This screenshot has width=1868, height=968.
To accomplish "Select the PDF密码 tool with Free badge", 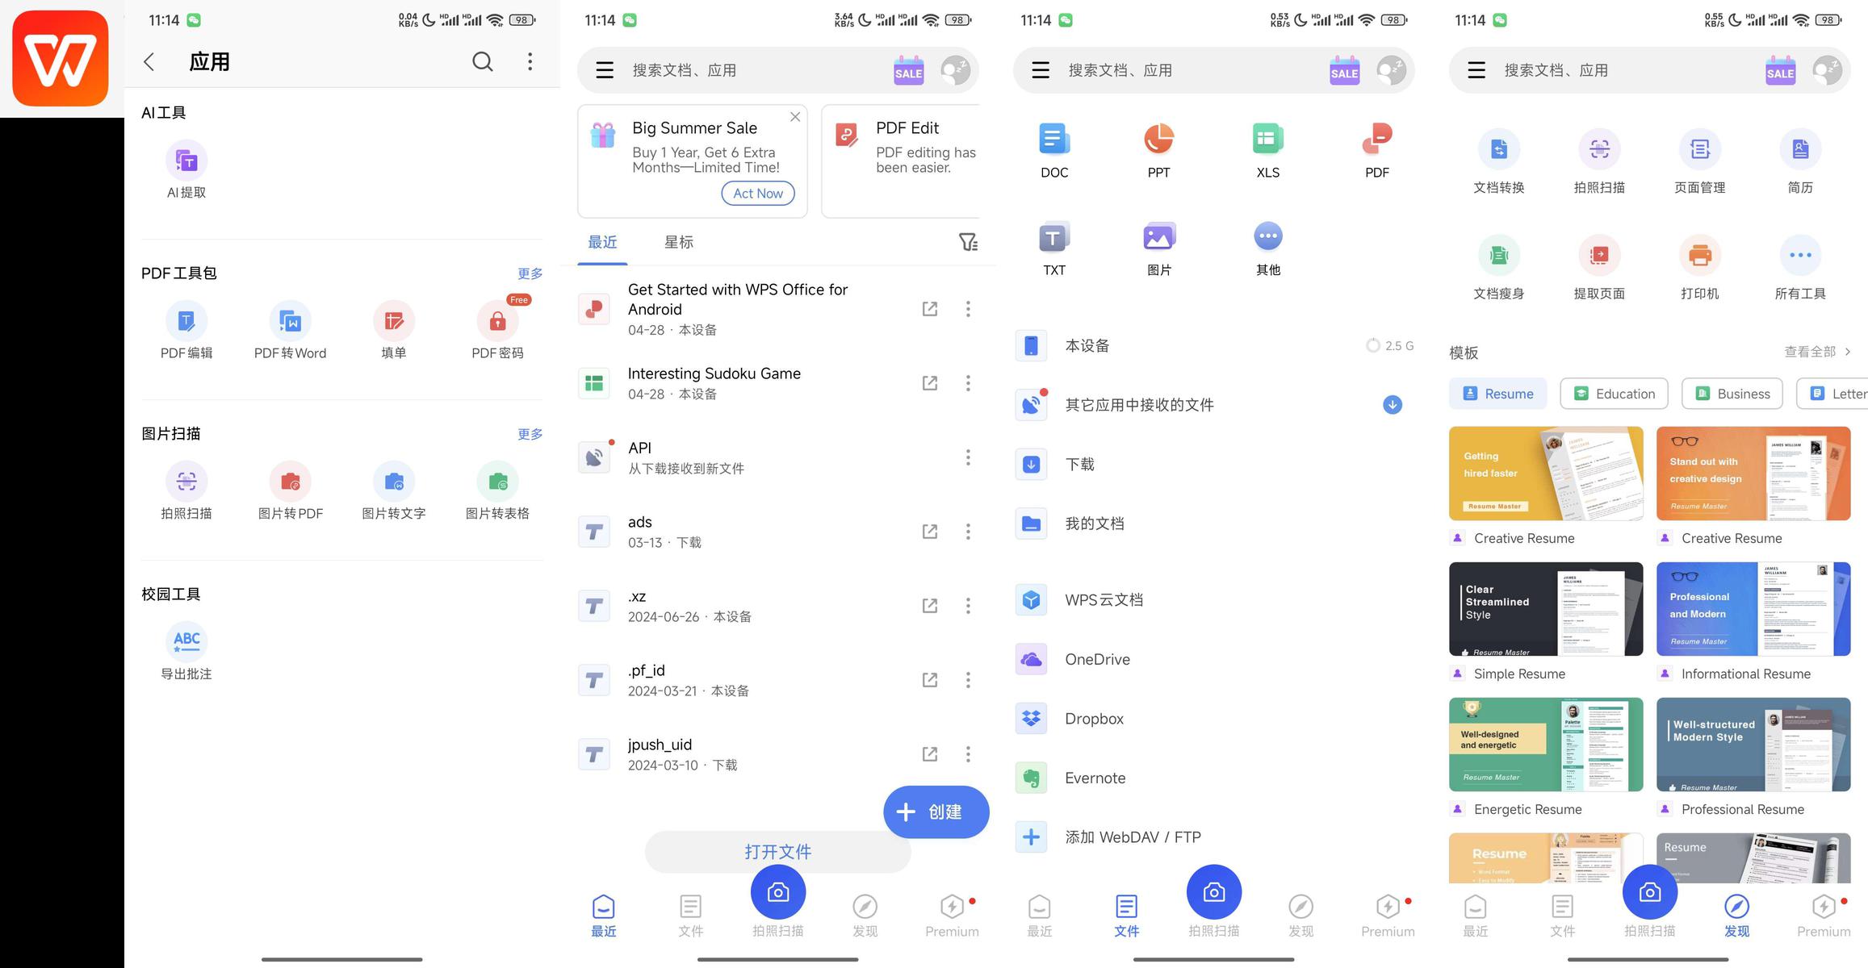I will point(497,322).
